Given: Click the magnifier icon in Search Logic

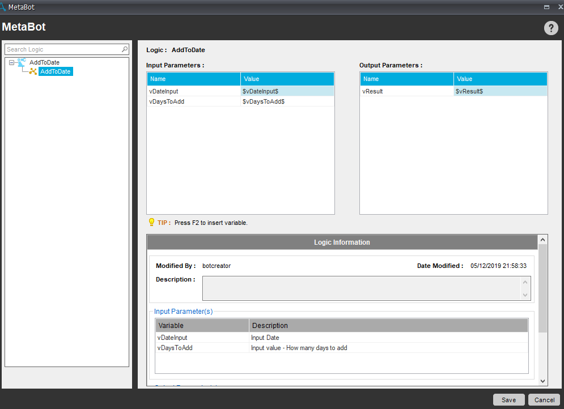Looking at the screenshot, I should (125, 50).
